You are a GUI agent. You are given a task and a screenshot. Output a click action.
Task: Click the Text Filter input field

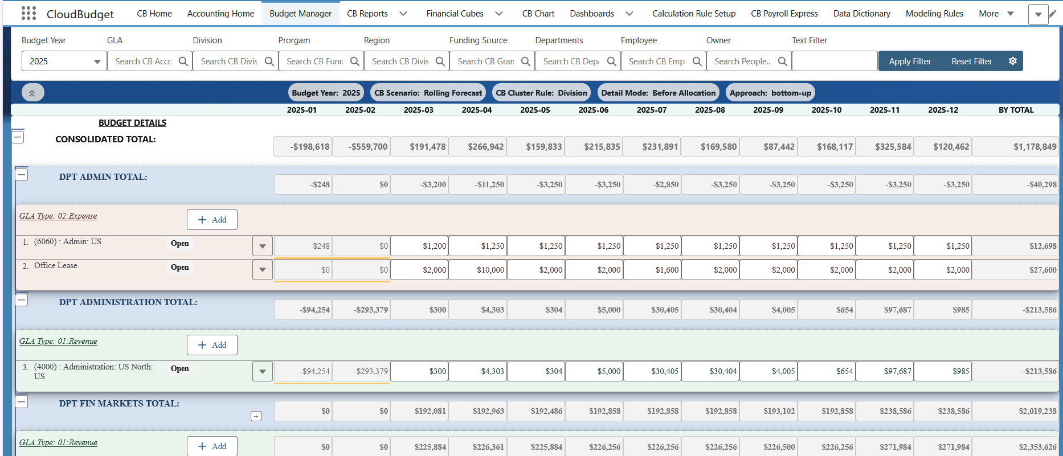(x=835, y=61)
